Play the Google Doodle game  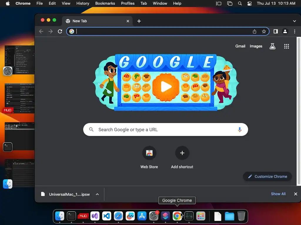pos(166,87)
